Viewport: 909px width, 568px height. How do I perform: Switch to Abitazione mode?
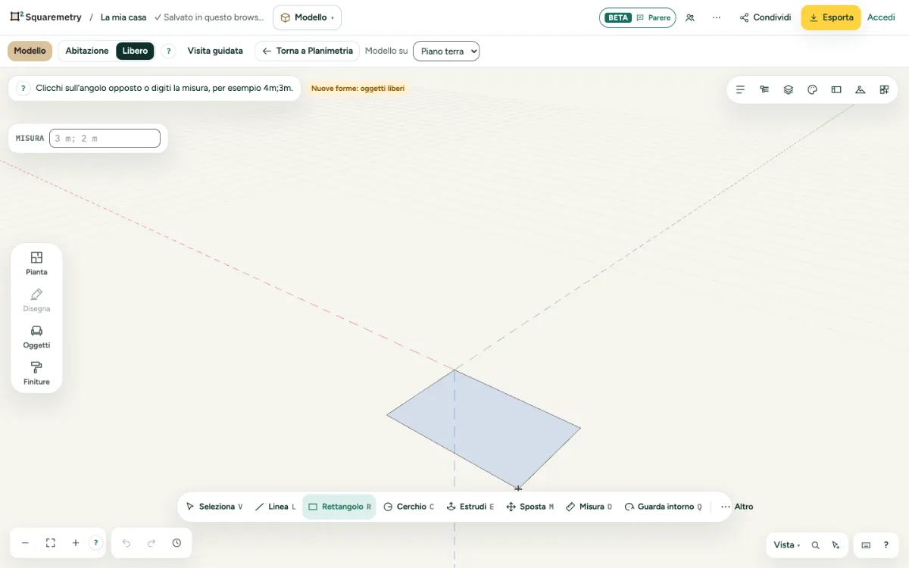[87, 51]
